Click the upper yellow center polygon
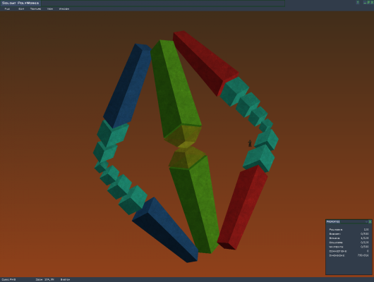This screenshot has height=282, width=374. click(x=183, y=135)
